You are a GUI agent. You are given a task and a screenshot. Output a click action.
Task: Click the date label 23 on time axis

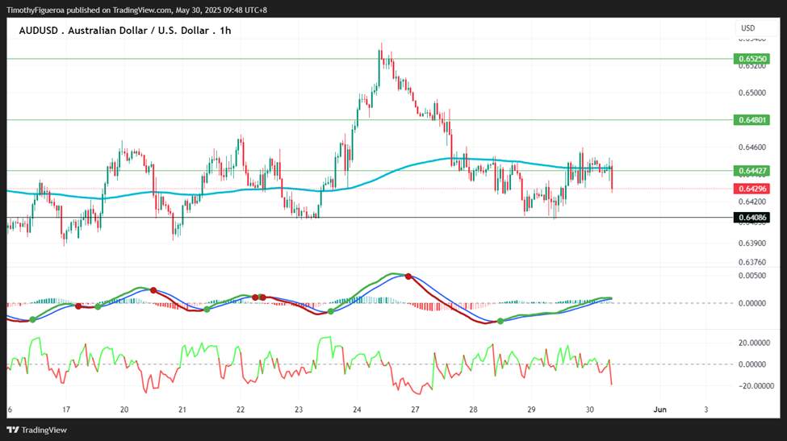299,410
